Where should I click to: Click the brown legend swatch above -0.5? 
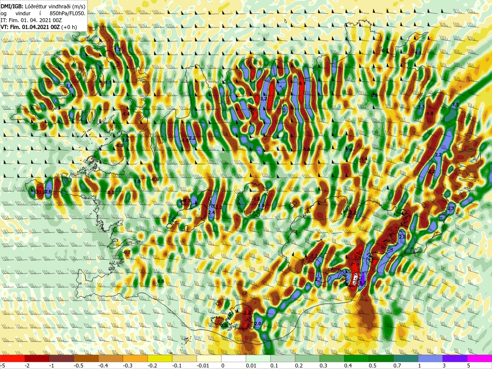click(x=86, y=358)
